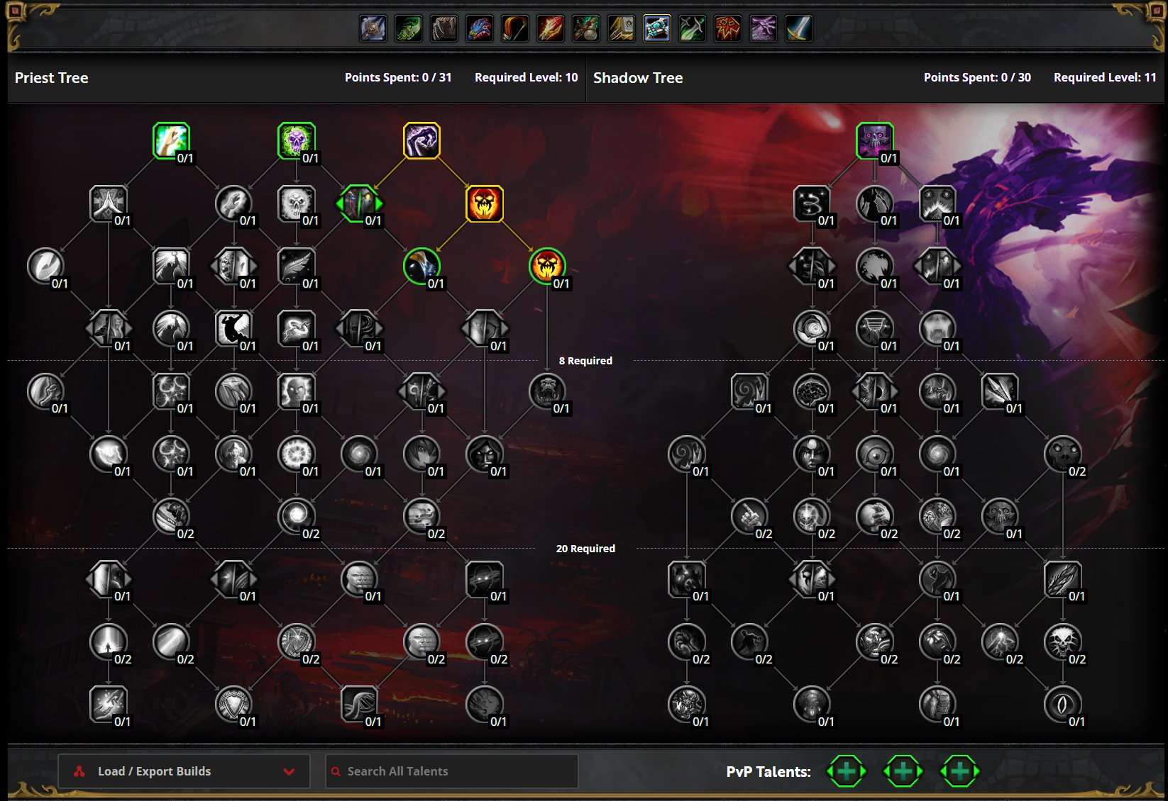Select the Paladin class hammer icon
Image resolution: width=1168 pixels, height=801 pixels.
622,29
